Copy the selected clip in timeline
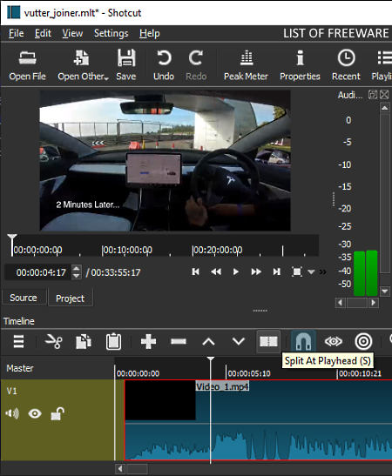392x476 pixels. click(84, 341)
